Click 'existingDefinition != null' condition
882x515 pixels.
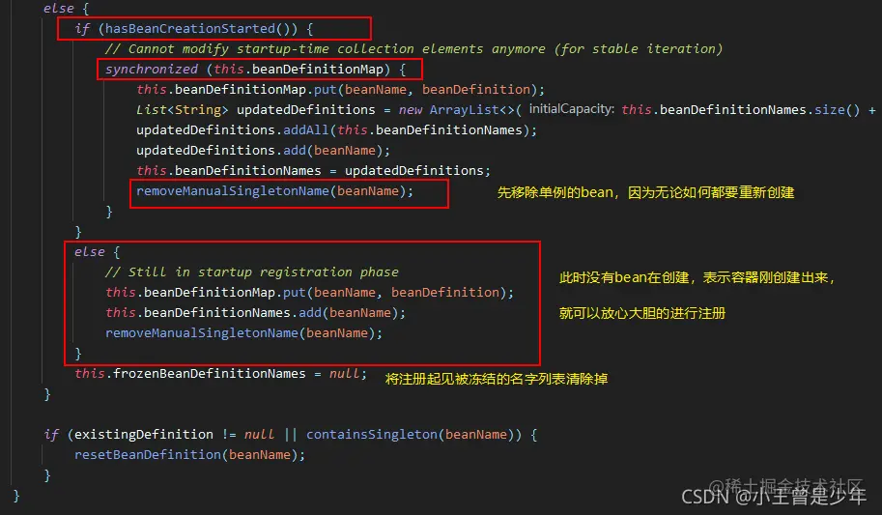[174, 435]
